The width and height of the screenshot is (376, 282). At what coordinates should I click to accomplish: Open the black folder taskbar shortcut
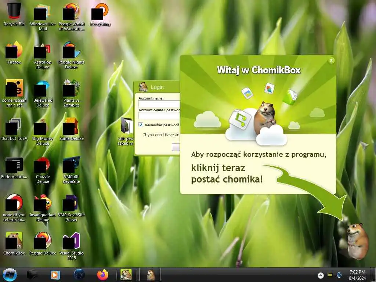[32, 275]
